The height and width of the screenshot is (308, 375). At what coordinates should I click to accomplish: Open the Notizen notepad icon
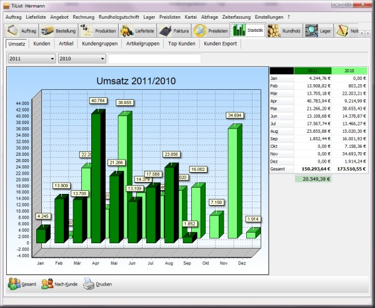[x=342, y=31]
